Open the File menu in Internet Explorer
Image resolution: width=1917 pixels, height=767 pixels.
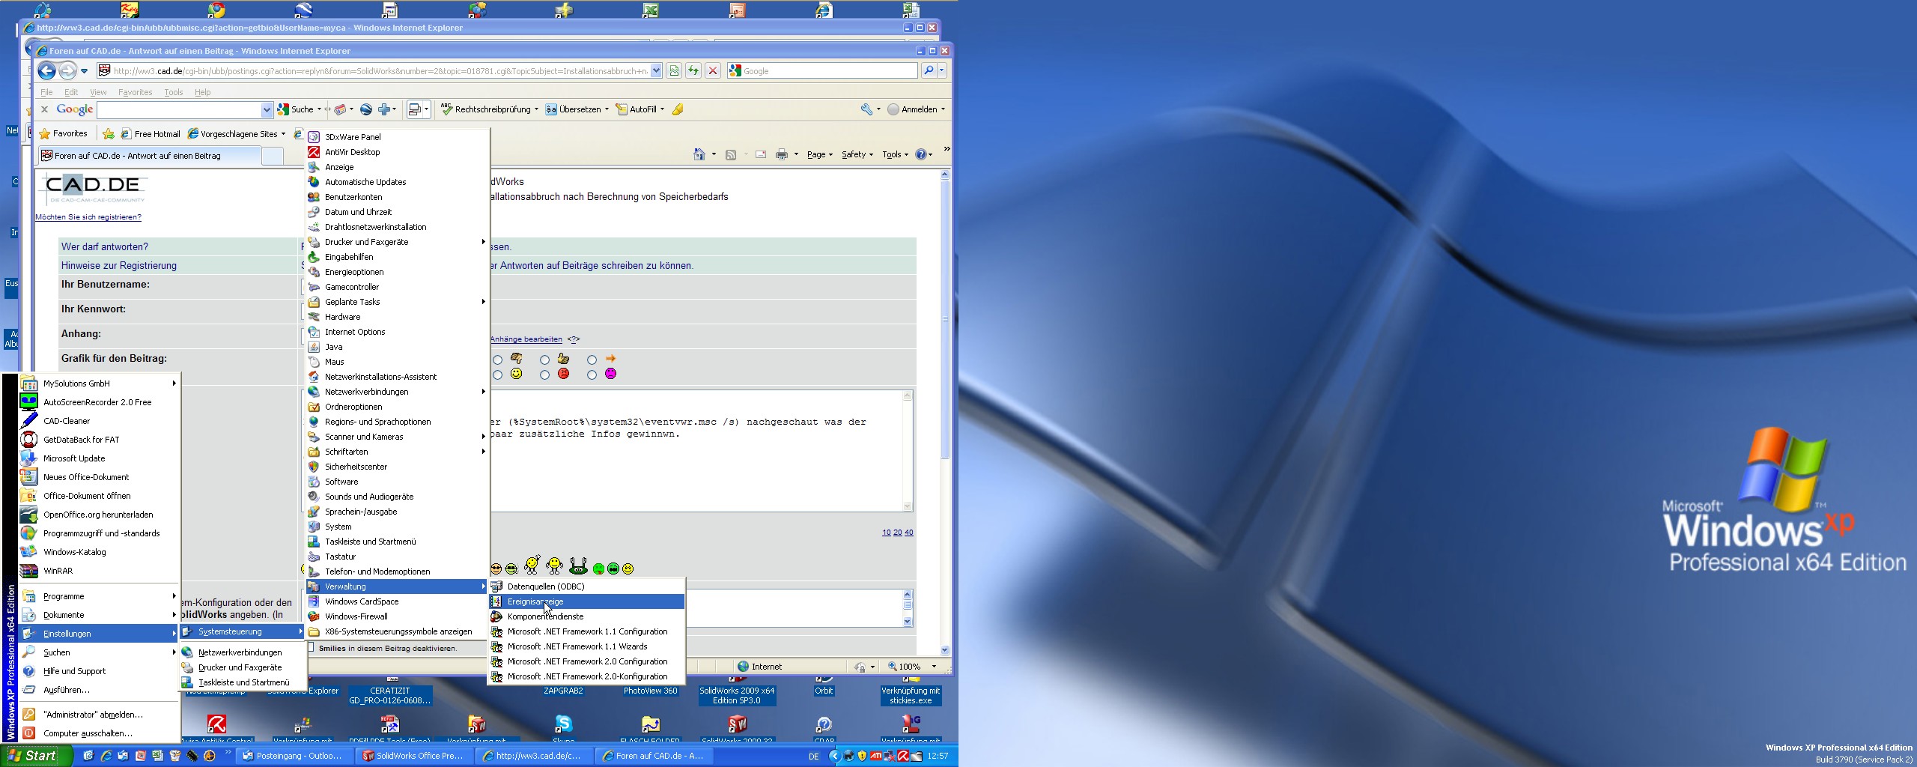coord(46,92)
